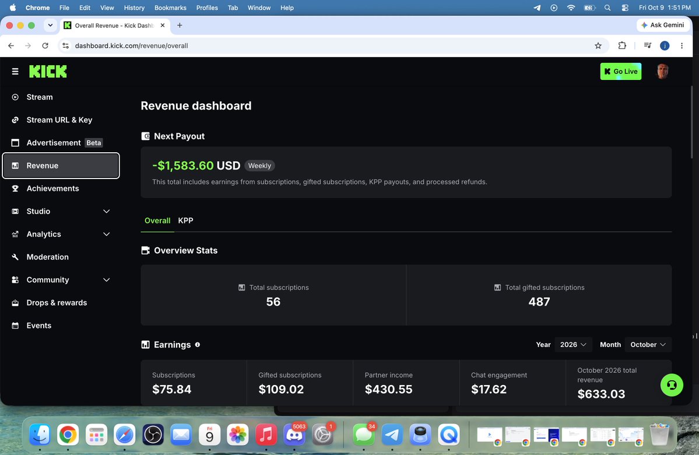The height and width of the screenshot is (455, 699).
Task: Open the green support chat bubble
Action: (672, 385)
